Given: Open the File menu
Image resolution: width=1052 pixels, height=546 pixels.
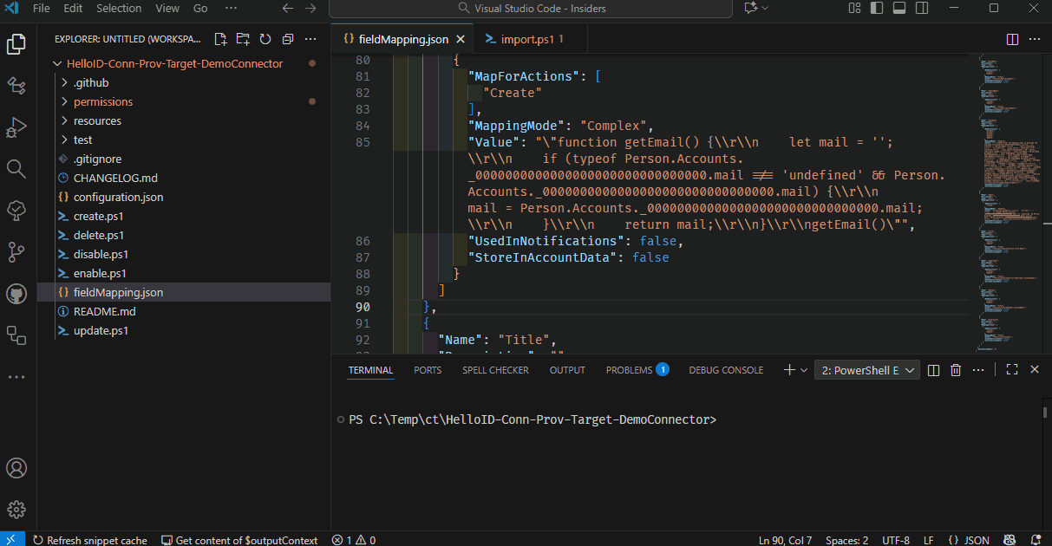Looking at the screenshot, I should [41, 8].
